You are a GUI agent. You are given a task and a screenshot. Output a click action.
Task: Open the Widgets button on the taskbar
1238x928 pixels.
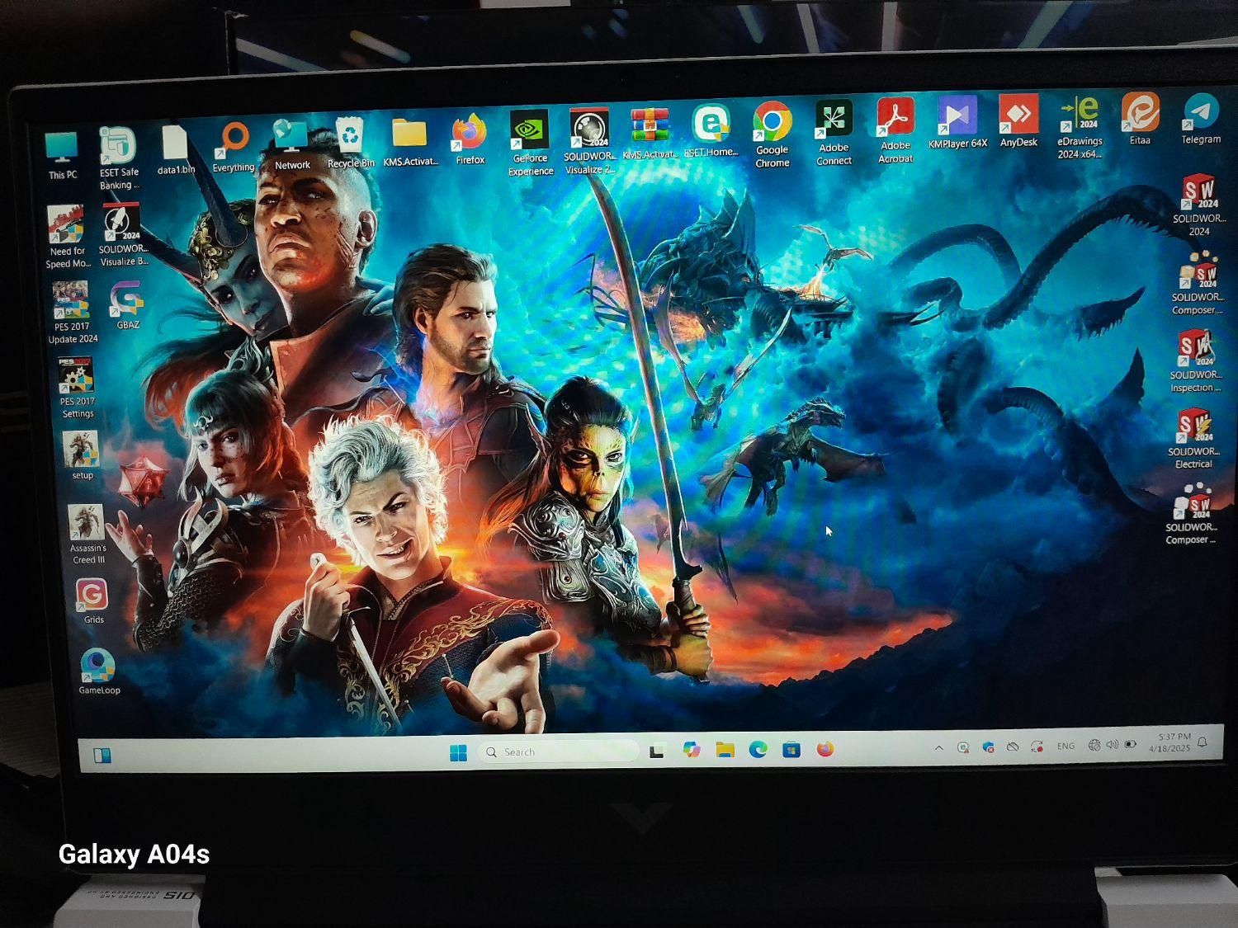(102, 756)
